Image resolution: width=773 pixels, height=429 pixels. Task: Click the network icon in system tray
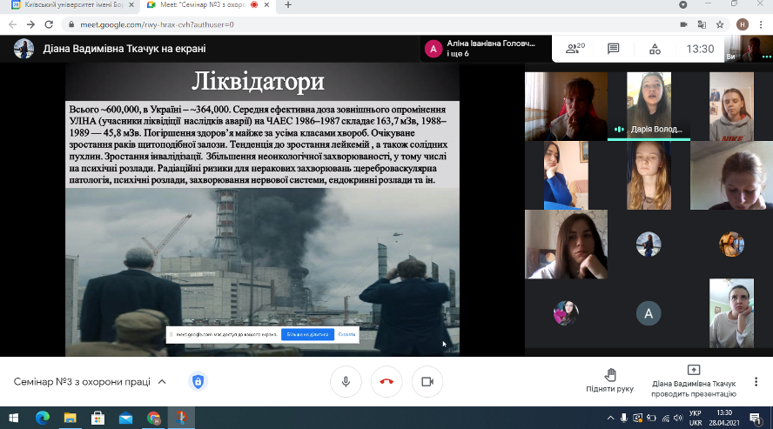666,419
